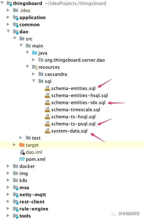Collapse the sql folder arrow

34,81
